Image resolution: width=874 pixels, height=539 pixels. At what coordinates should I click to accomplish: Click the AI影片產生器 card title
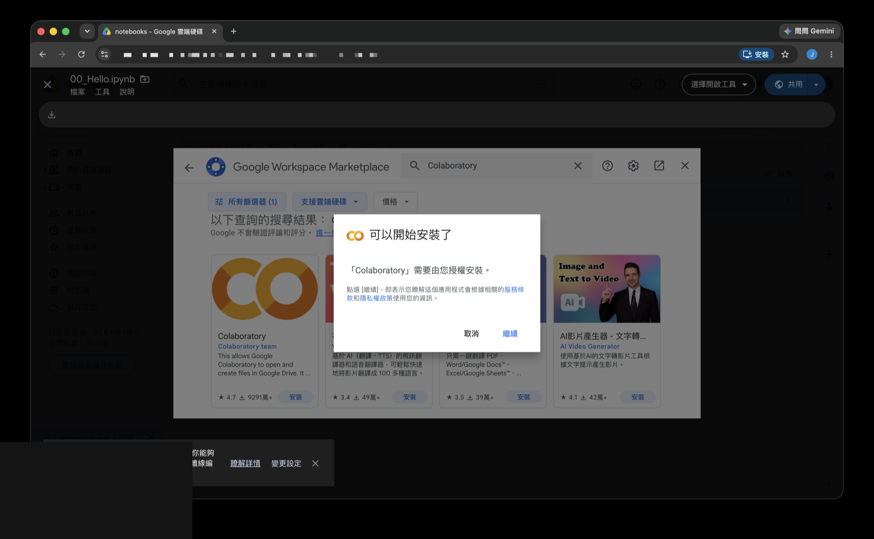click(603, 336)
